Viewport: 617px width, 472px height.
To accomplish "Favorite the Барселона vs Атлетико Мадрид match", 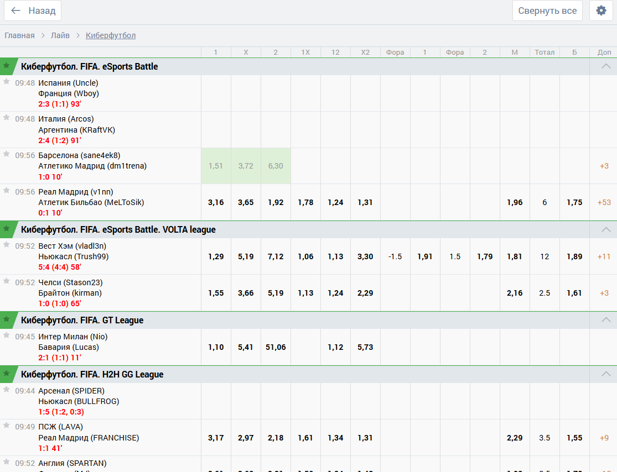I will pyautogui.click(x=7, y=154).
